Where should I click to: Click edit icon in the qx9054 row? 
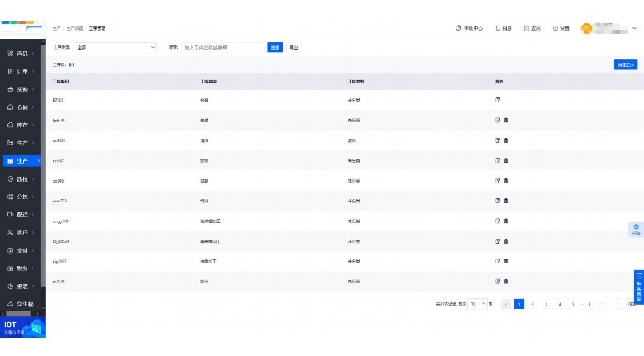(x=498, y=140)
